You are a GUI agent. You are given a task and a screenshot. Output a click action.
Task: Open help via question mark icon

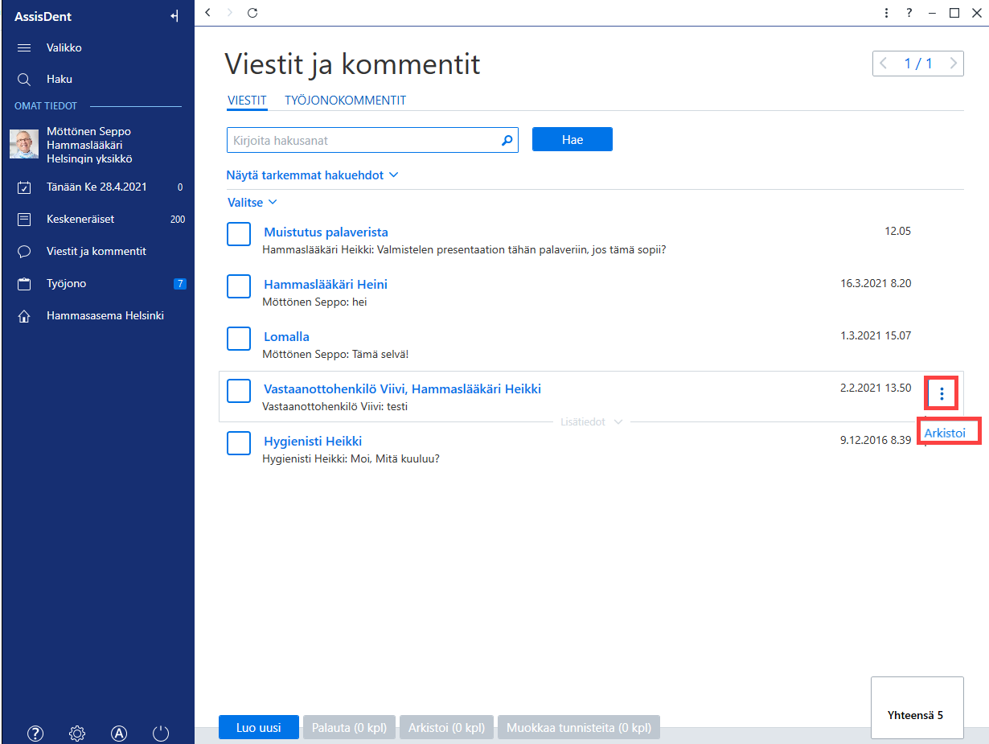coord(35,733)
